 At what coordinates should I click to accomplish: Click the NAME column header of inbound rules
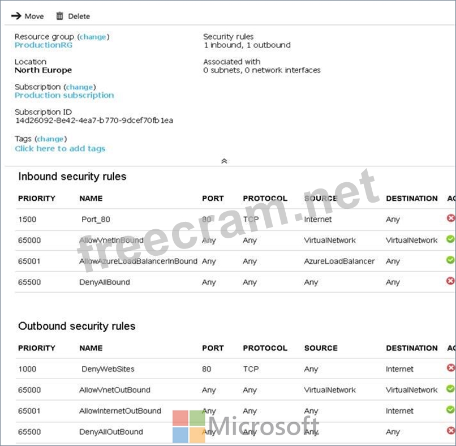pos(91,199)
